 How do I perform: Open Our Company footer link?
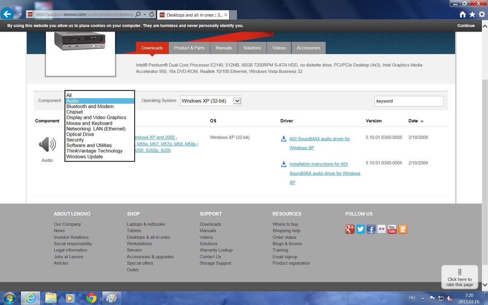[67, 224]
